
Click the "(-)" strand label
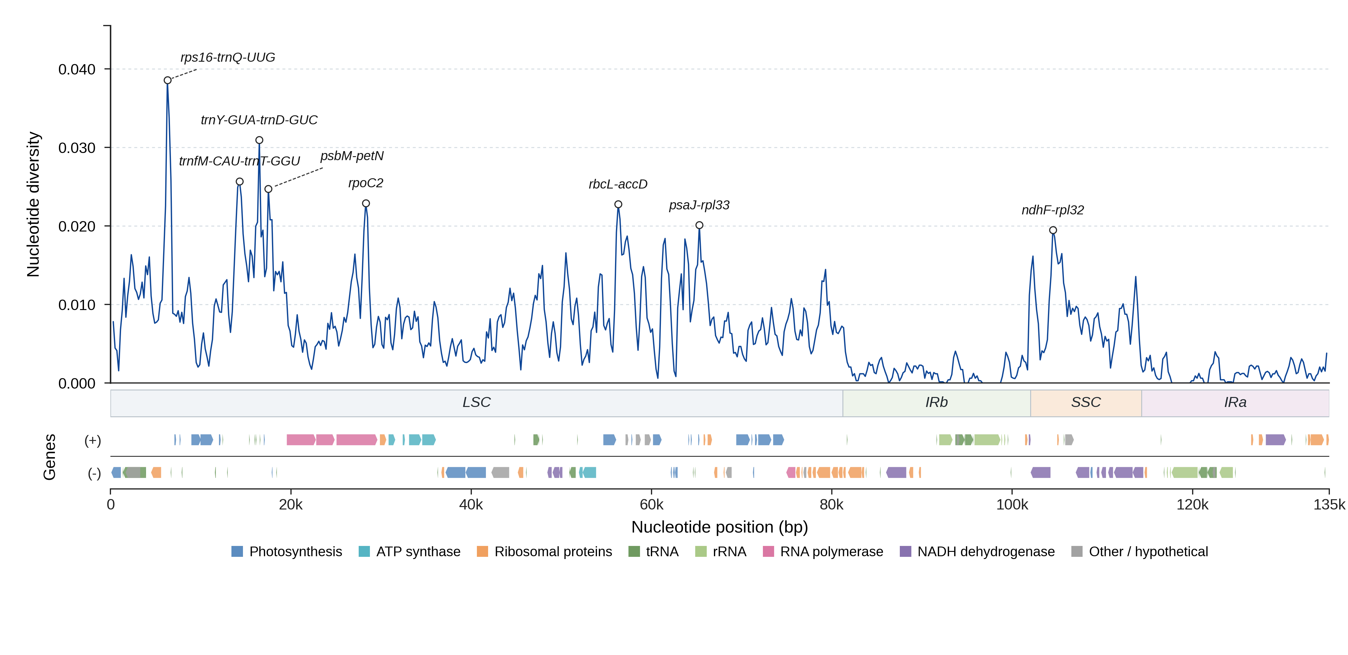pos(94,473)
